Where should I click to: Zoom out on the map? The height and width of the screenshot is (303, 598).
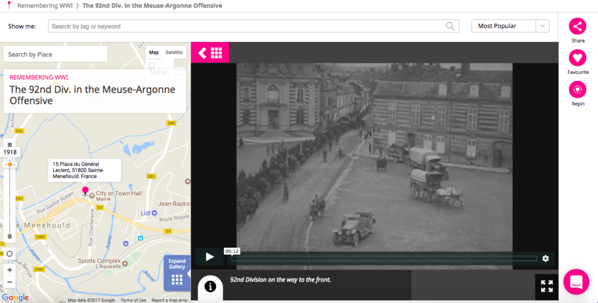[9, 282]
